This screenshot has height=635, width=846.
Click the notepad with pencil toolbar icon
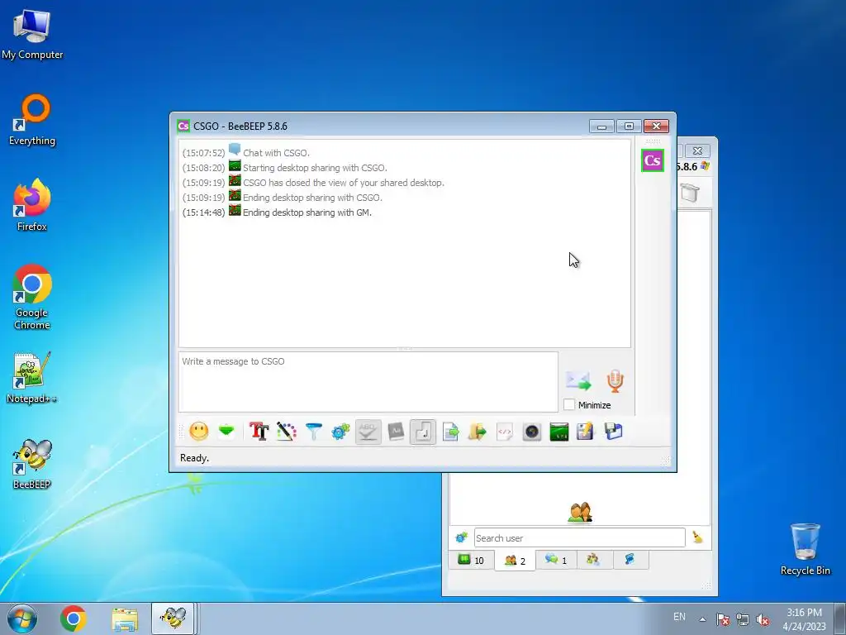tap(586, 432)
